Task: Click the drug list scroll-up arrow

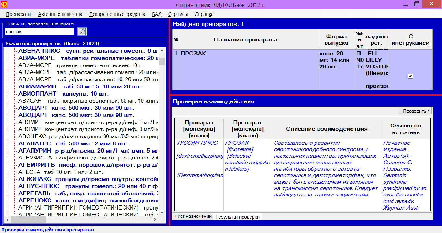Action: (162, 51)
